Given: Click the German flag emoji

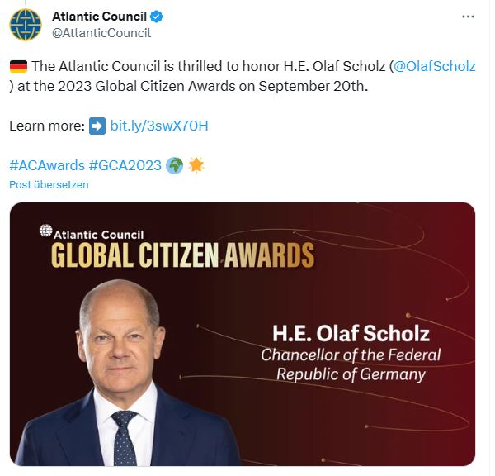Looking at the screenshot, I should point(18,66).
